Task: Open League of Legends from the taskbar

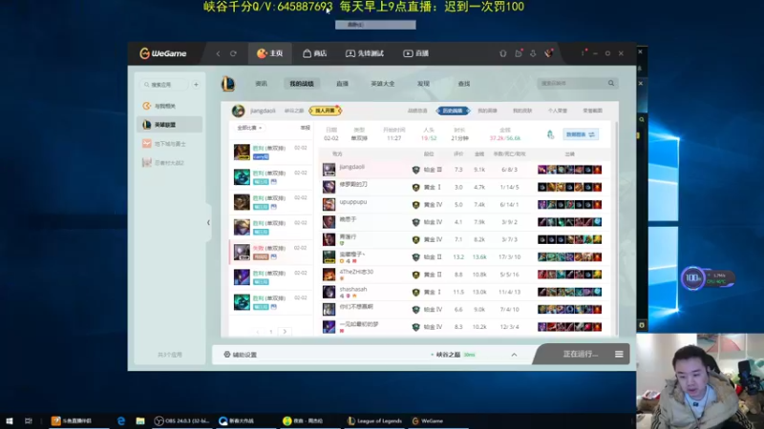Action: tap(374, 420)
